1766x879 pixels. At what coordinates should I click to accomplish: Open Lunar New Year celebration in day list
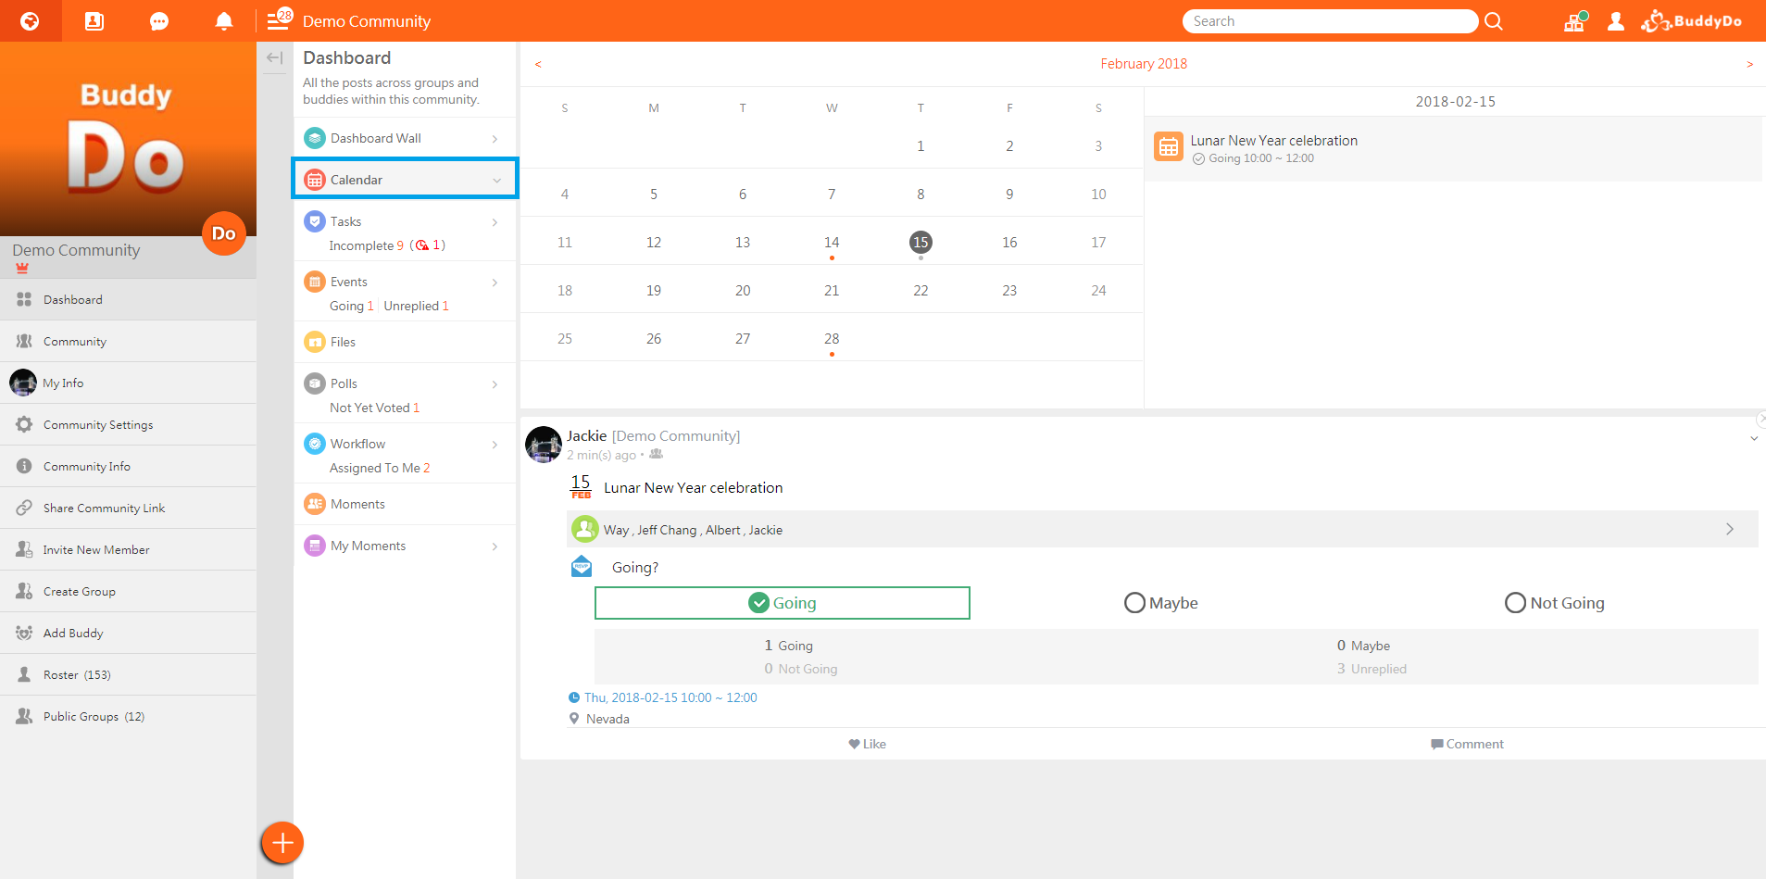(1453, 148)
